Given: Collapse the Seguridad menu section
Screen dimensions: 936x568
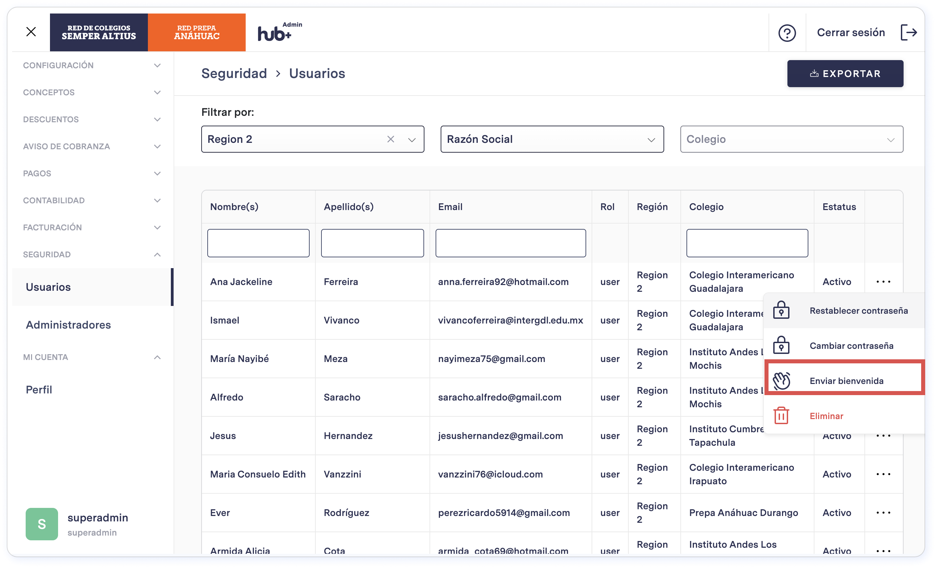Looking at the screenshot, I should pos(92,254).
